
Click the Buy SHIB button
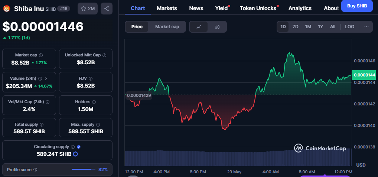click(357, 6)
